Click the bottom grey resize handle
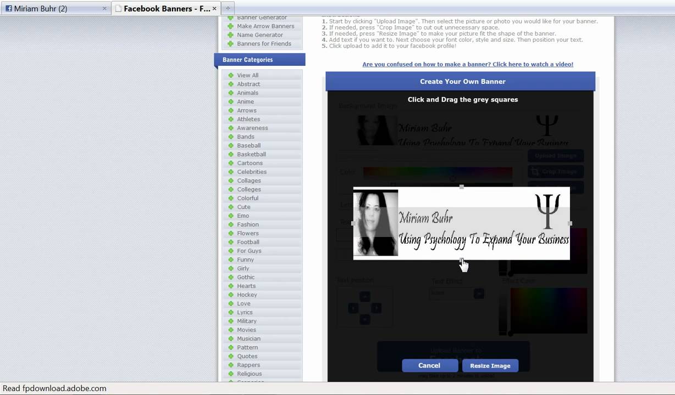Viewport: 675px width, 395px height. (462, 260)
